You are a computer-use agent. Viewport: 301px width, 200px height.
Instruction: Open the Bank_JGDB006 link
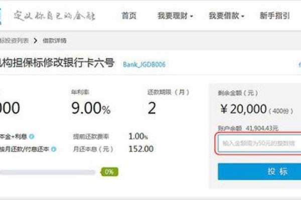[144, 64]
